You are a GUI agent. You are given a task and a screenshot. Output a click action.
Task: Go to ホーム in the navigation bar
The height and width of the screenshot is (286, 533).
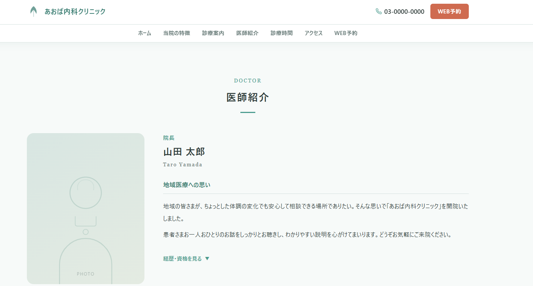pos(144,33)
